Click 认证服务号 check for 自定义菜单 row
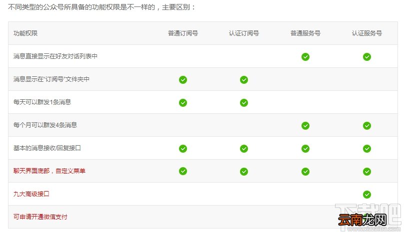 point(367,171)
